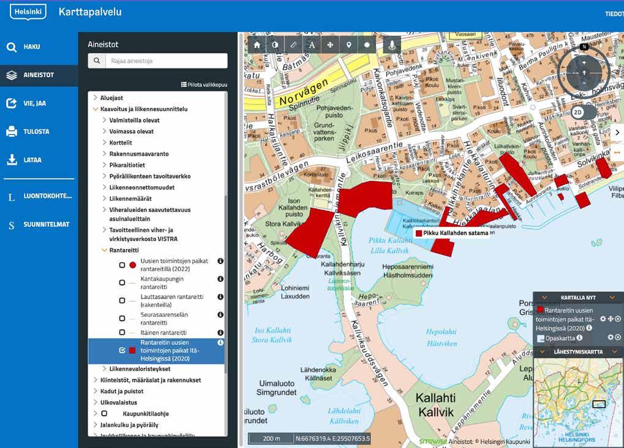The height and width of the screenshot is (448, 624).
Task: Open settings gear for Opaskartta layer
Action: 611,337
